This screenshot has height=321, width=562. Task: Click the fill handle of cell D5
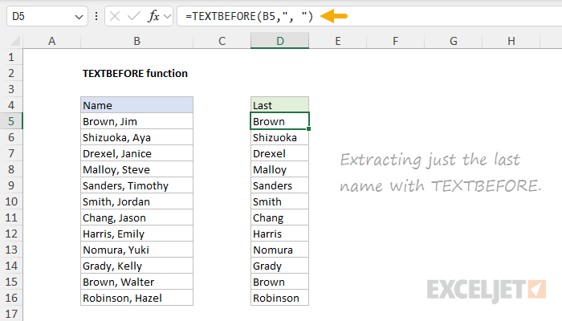[308, 129]
